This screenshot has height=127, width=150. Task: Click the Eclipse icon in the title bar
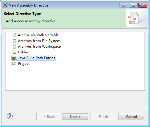pos(5,5)
